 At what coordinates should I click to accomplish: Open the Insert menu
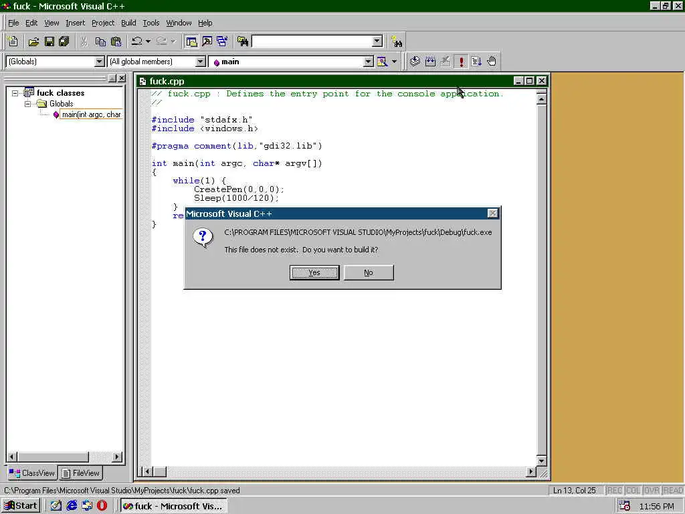(75, 23)
